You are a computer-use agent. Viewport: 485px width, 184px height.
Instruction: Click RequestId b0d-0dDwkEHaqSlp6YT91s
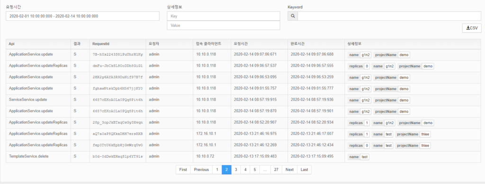pyautogui.click(x=117, y=157)
